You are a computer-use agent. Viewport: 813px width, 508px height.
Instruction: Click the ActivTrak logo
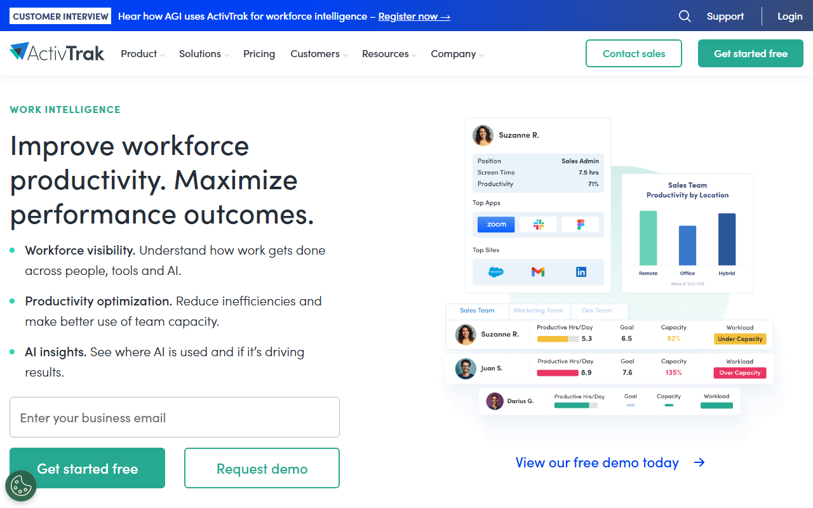(57, 53)
